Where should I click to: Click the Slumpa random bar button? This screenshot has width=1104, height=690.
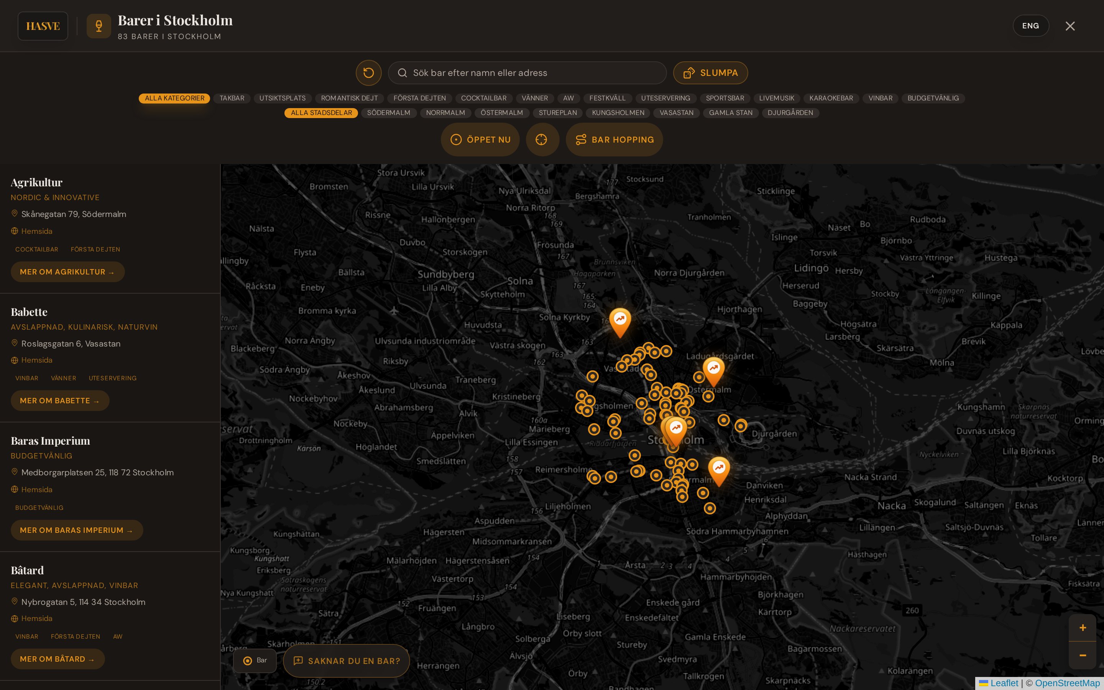[x=710, y=73]
